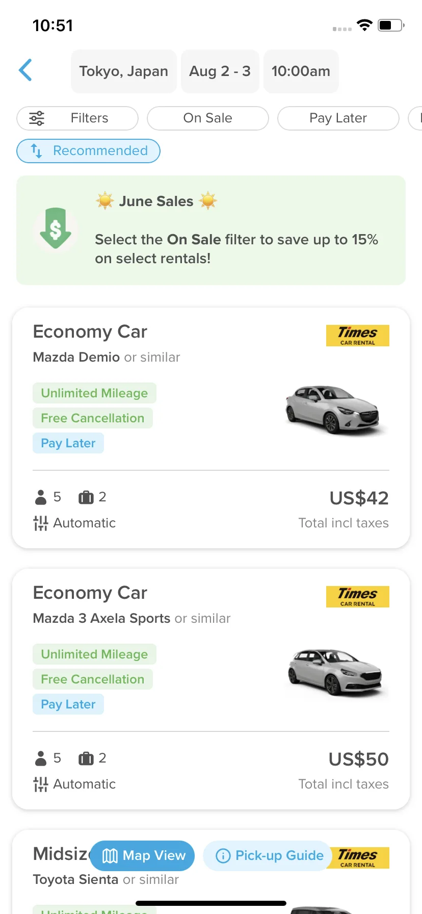
Task: Tap the map icon in Map View
Action: pos(110,856)
